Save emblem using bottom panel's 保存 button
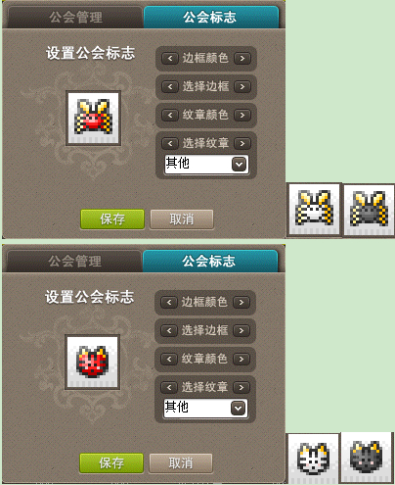 111,463
